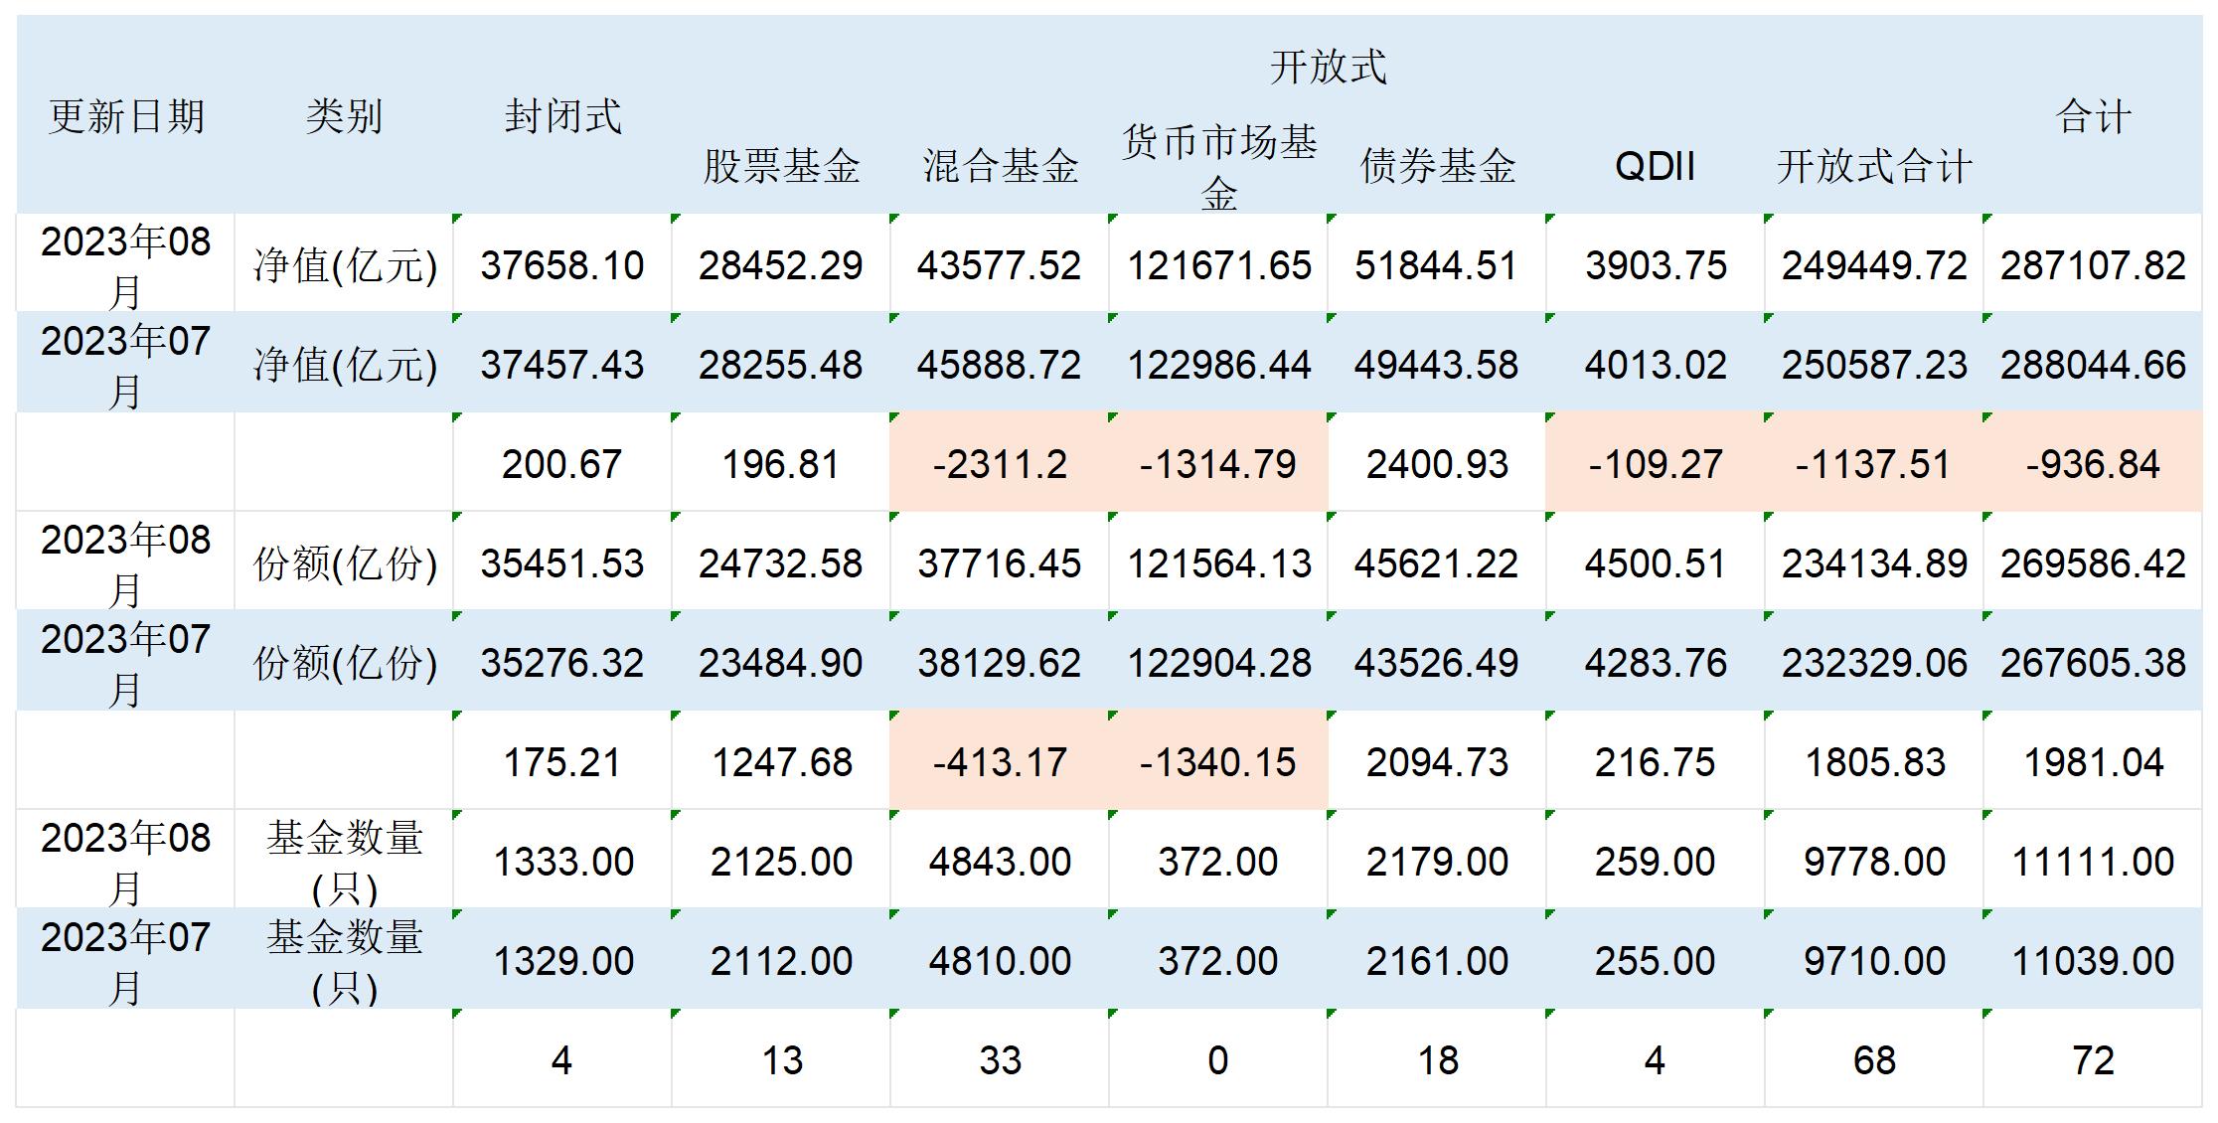Click the 开放式 group header
Viewport: 2218px width, 1123px height.
1328,67
